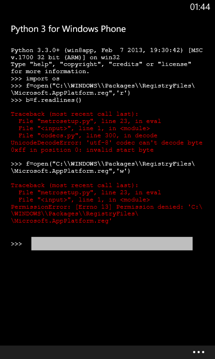Tap the codecs.py line 300 traceback entry
Image resolution: width=215 pixels, height=359 pixels.
(88, 136)
